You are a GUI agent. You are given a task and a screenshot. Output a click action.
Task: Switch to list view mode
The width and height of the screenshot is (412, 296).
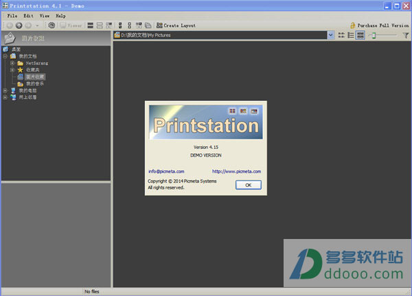[x=351, y=35]
